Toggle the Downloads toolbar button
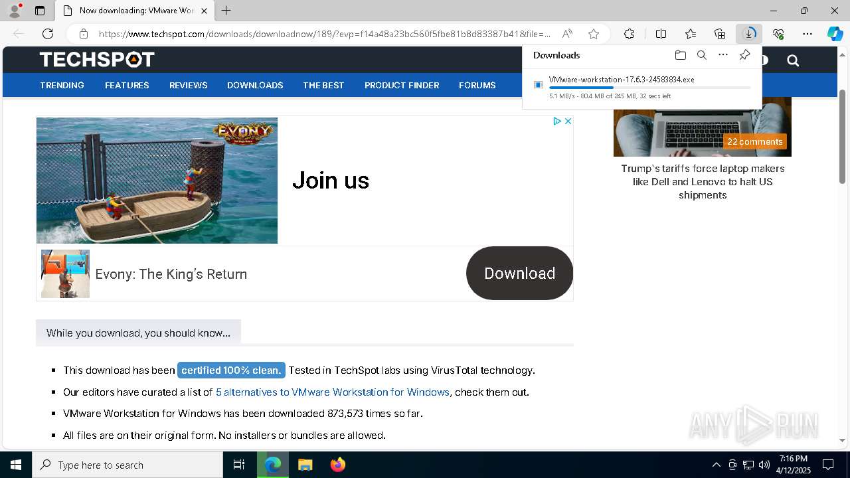This screenshot has width=850, height=478. click(x=749, y=34)
